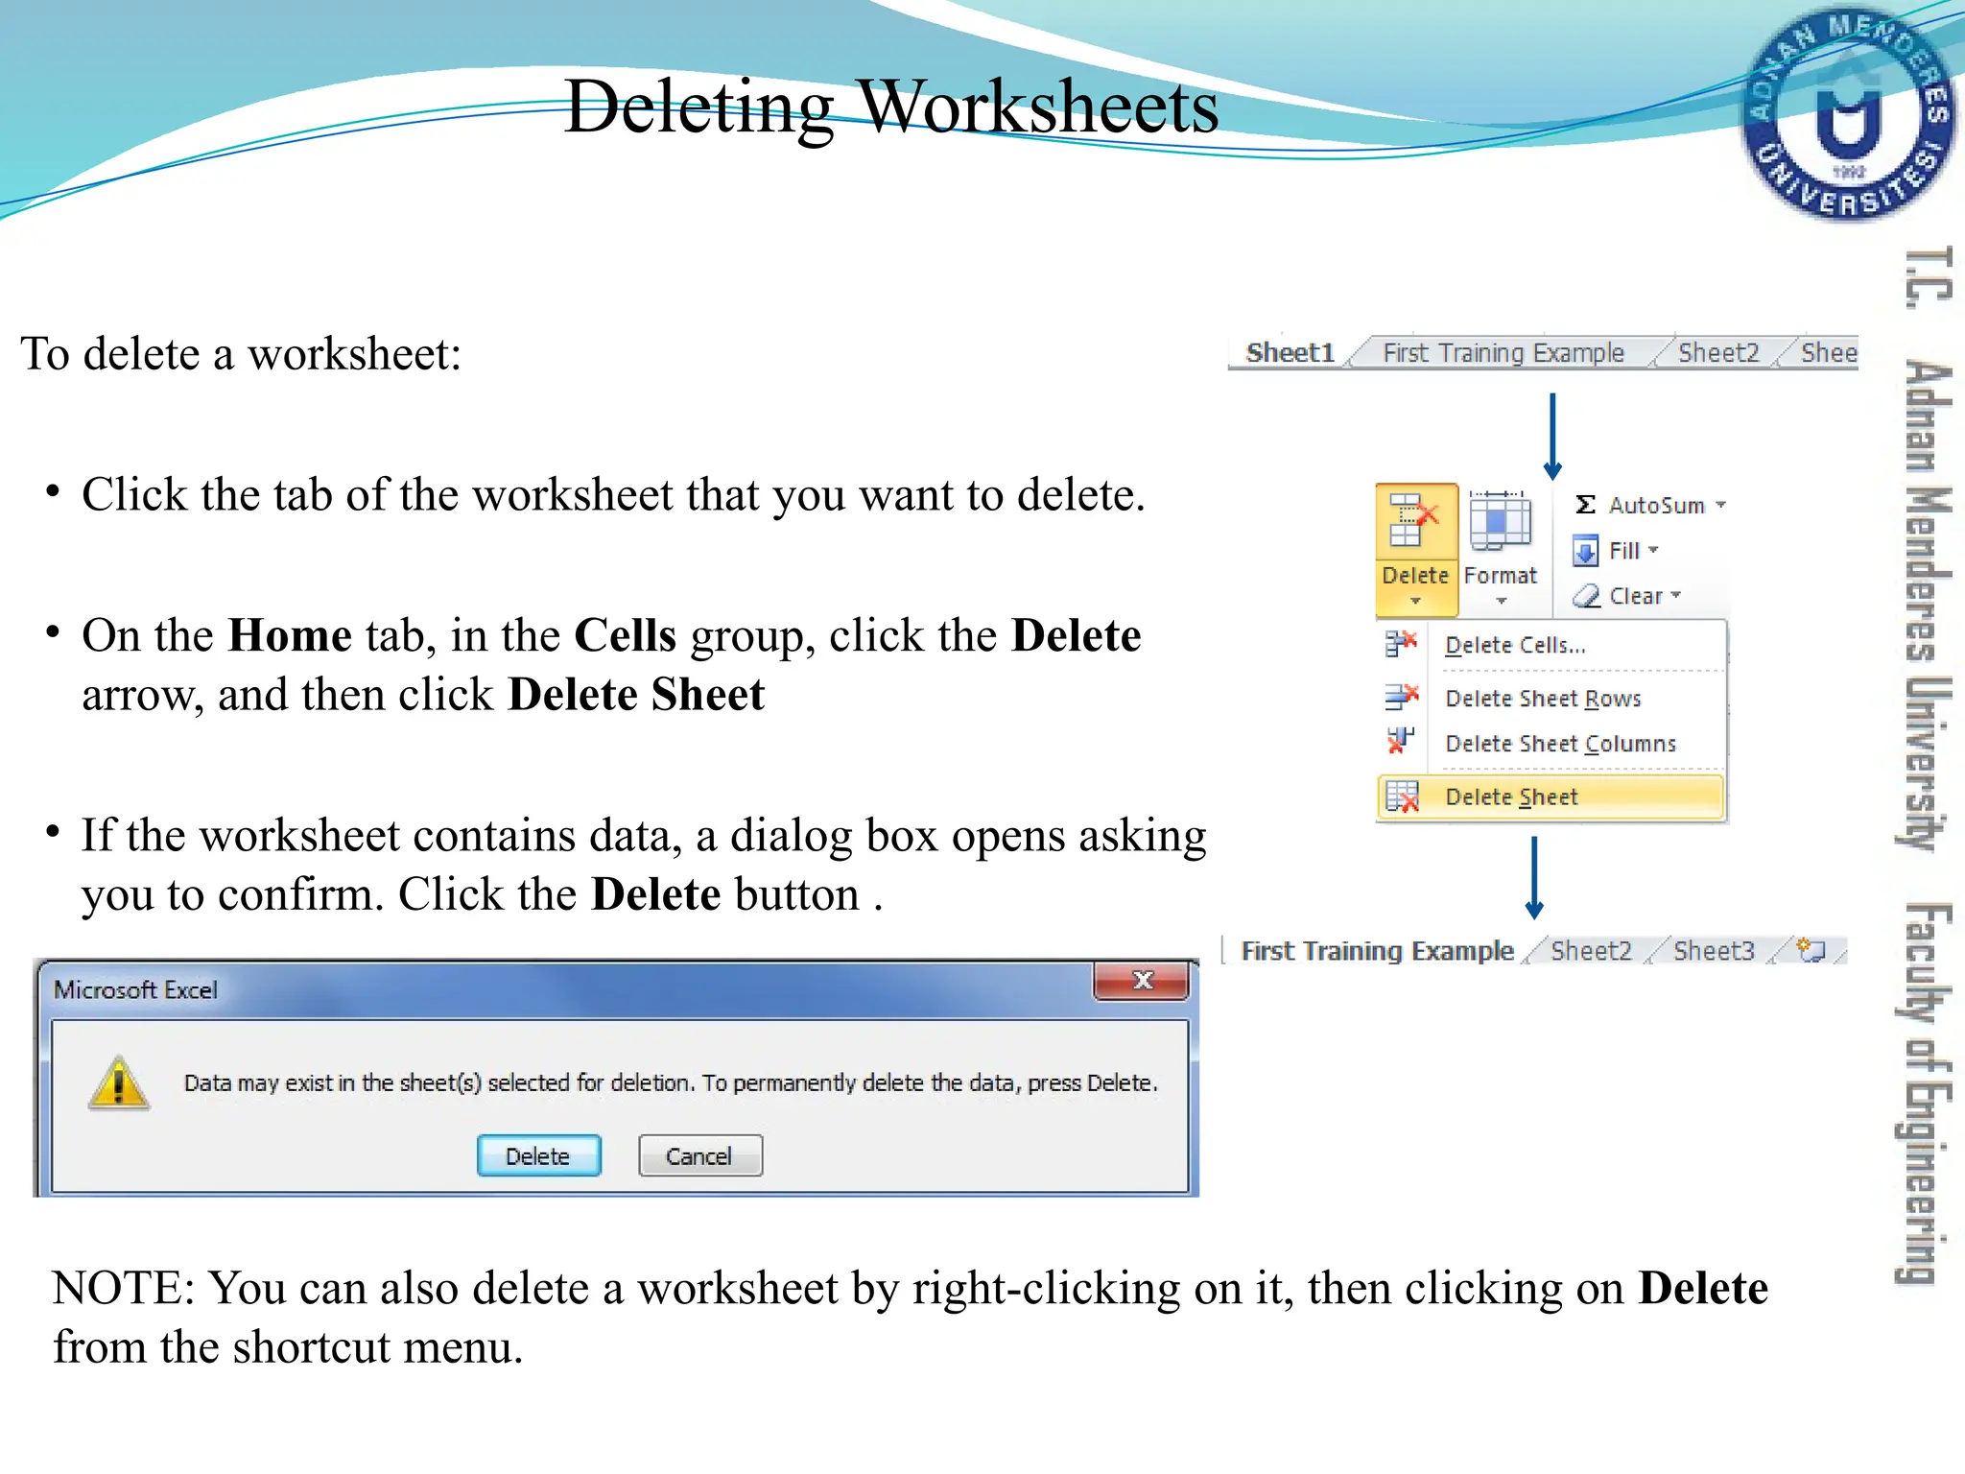Viewport: 1965px width, 1474px height.
Task: Select bold First Training Example tab in bottom strip
Action: coord(1377,951)
